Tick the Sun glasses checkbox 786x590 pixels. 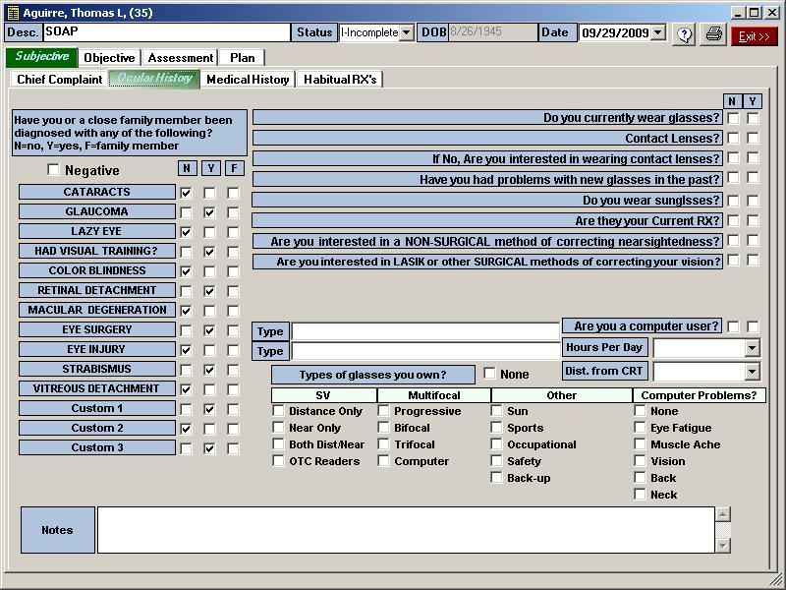pos(497,411)
